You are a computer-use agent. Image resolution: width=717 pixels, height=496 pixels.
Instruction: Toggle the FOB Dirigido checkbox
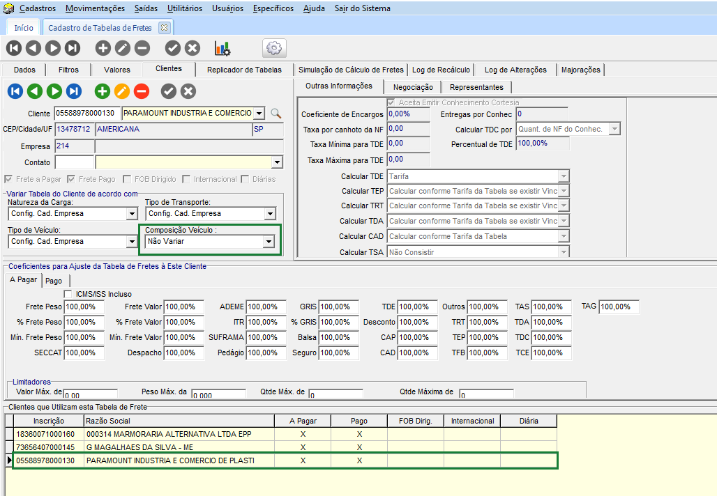[x=127, y=179]
